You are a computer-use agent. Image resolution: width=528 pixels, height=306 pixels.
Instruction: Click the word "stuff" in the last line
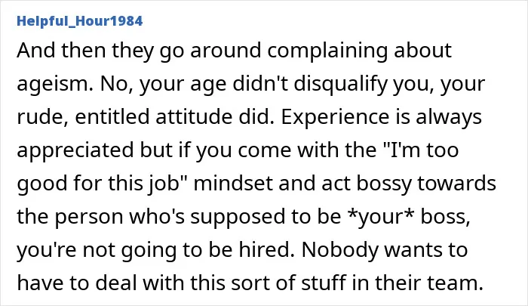[x=324, y=283]
